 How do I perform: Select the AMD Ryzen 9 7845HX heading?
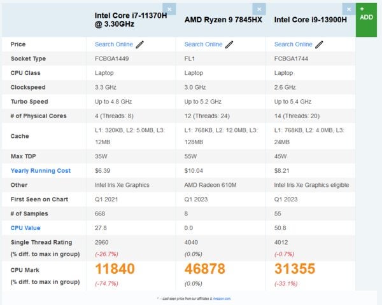coord(223,20)
